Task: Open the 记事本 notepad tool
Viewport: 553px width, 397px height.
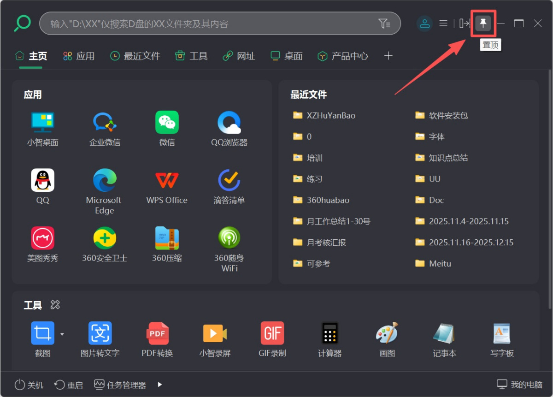Action: click(444, 333)
